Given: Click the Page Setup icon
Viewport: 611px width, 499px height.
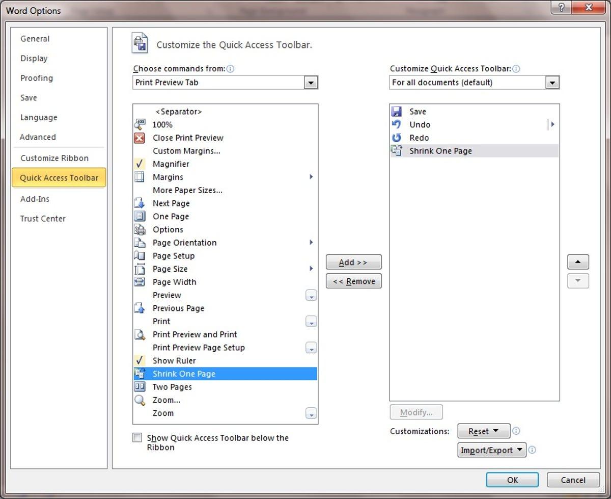Looking at the screenshot, I should pyautogui.click(x=140, y=256).
